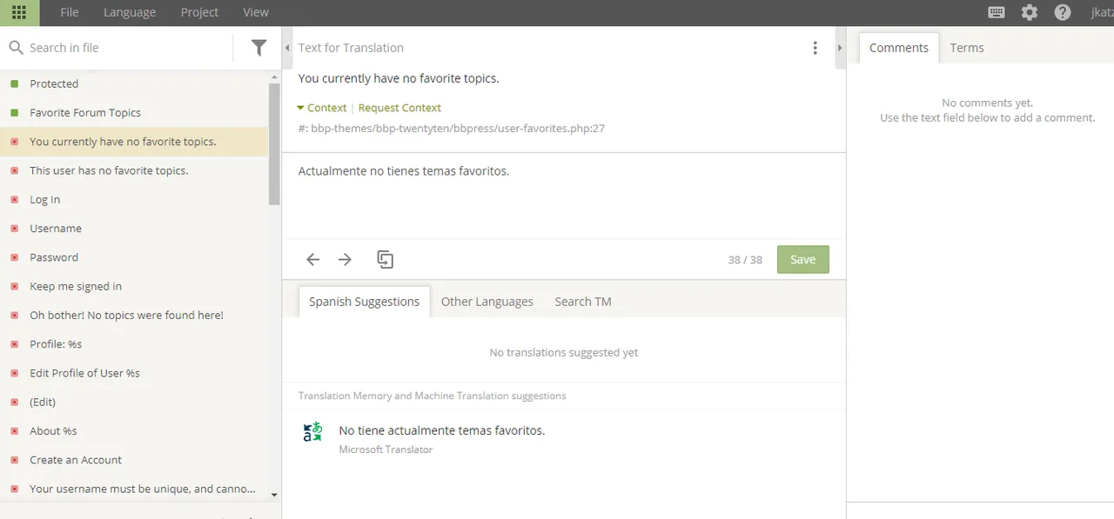Select the 'About %s' string
1114x519 pixels.
(x=134, y=431)
